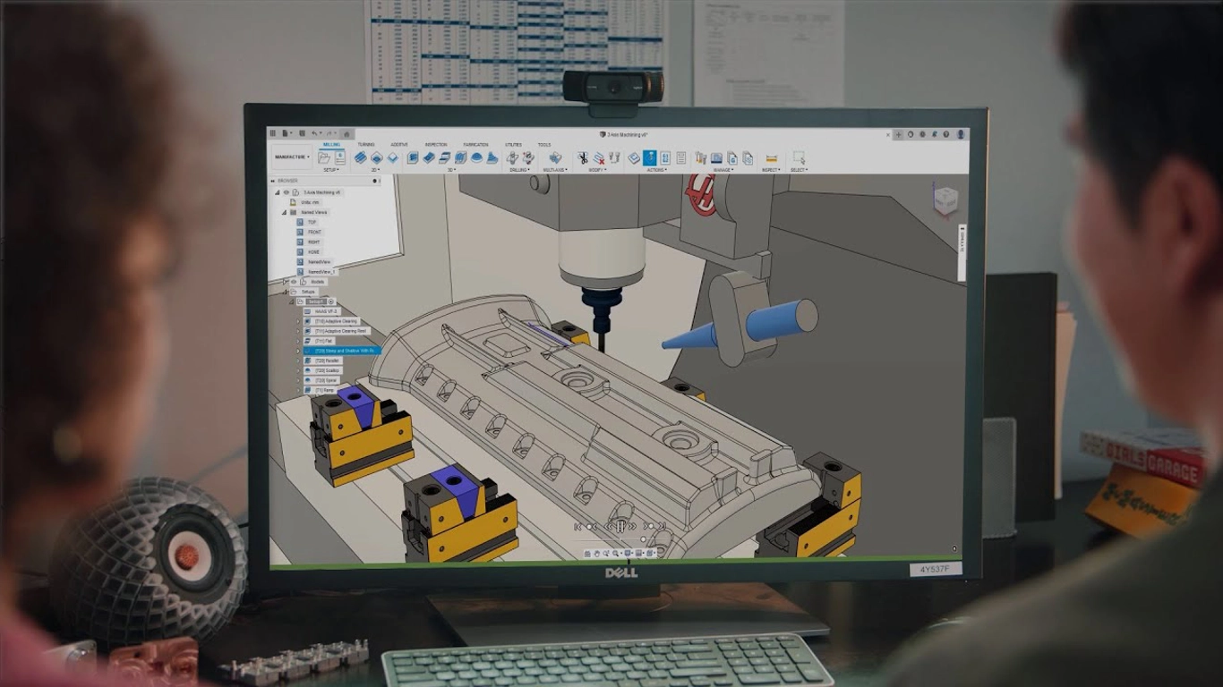
Task: Switch to the FABRICATION tab
Action: click(x=475, y=144)
